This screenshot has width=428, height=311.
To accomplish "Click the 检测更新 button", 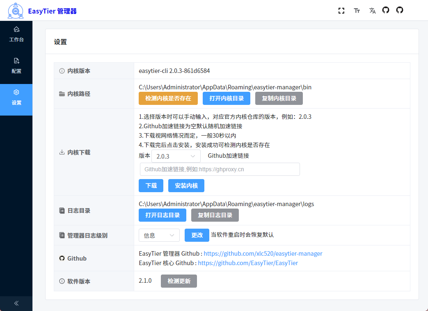I will point(179,281).
